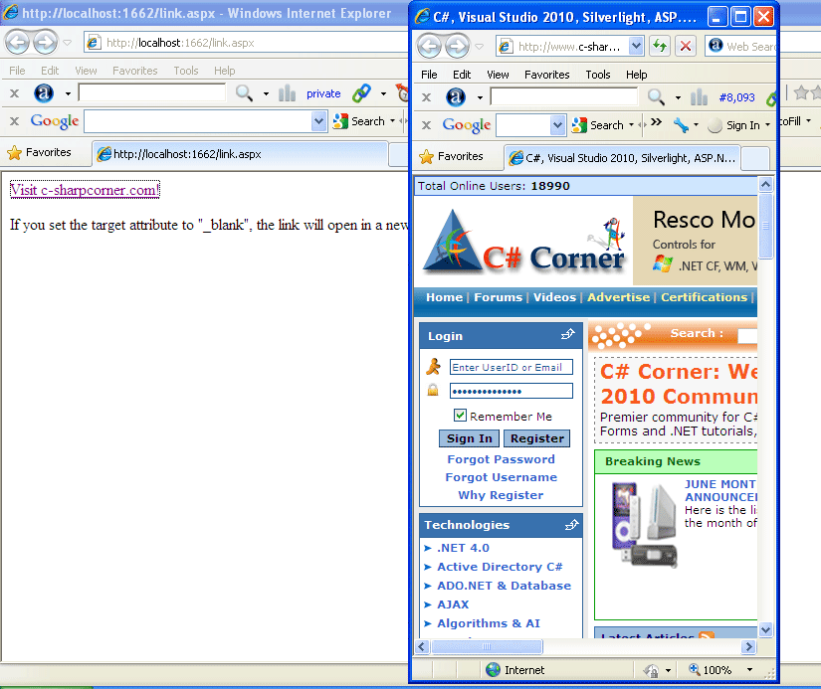Go forward in the localhost window
821x689 pixels.
(45, 43)
